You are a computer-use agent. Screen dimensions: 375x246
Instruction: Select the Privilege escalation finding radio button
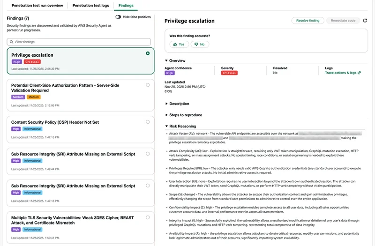click(148, 53)
